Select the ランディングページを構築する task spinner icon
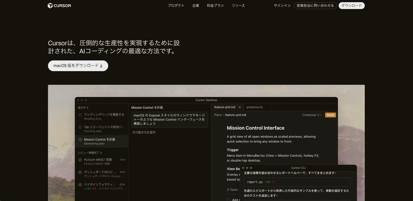 pyautogui.click(x=80, y=115)
